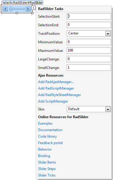The width and height of the screenshot is (113, 180).
Task: Open the Code library link
Action: (x=47, y=136)
